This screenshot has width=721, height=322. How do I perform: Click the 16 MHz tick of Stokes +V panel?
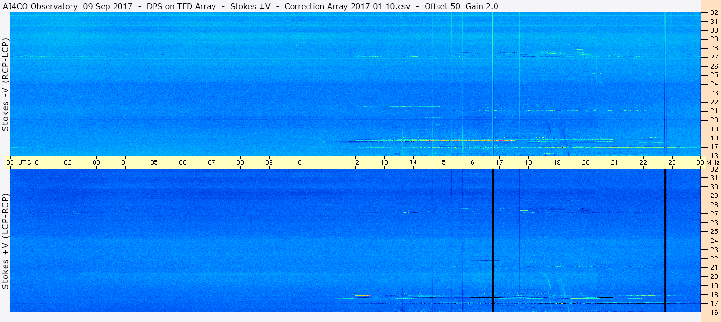(x=713, y=312)
